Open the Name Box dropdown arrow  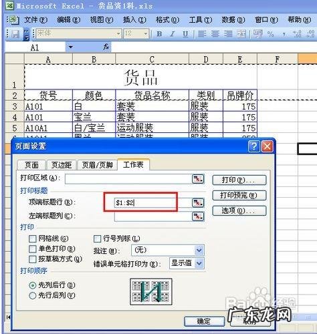(x=70, y=47)
